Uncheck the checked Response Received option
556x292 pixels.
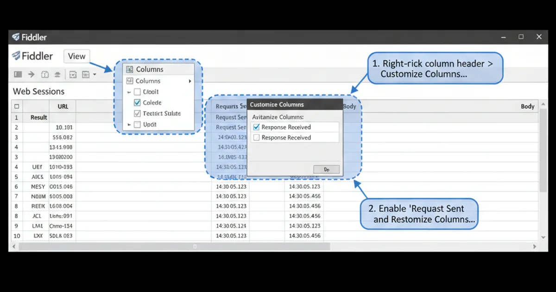tap(256, 127)
